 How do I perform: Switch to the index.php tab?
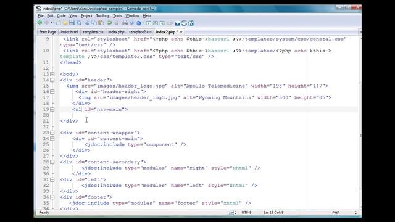[116, 32]
